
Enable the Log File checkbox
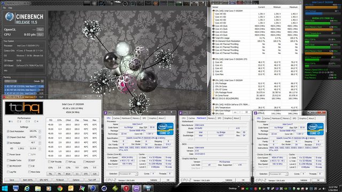[8, 172]
